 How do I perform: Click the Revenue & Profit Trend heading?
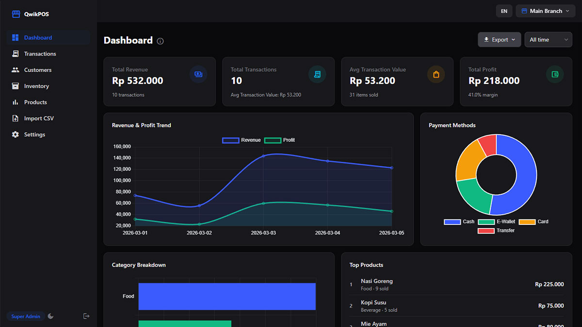(142, 125)
